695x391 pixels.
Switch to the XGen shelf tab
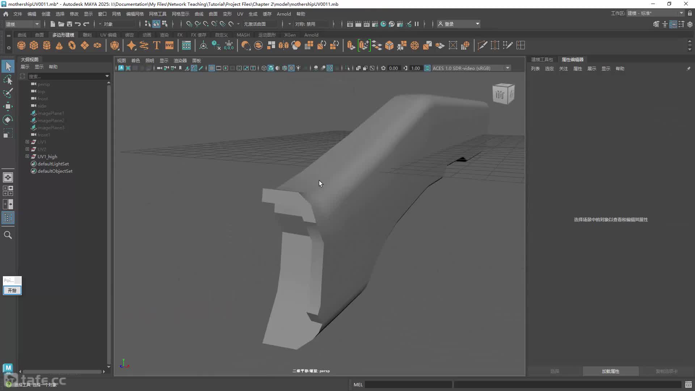pos(290,35)
